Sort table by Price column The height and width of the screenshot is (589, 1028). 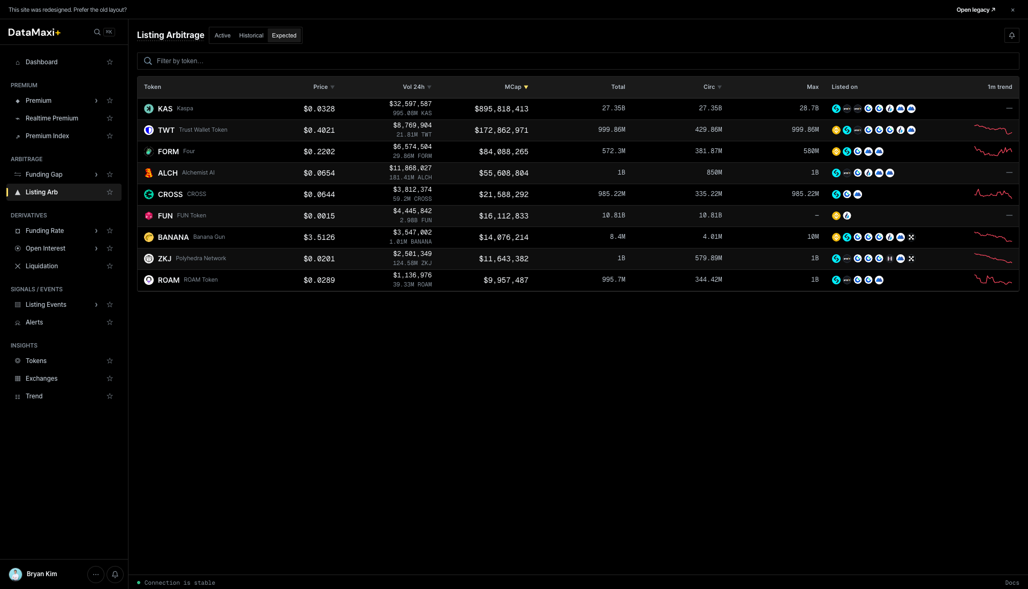click(x=324, y=87)
